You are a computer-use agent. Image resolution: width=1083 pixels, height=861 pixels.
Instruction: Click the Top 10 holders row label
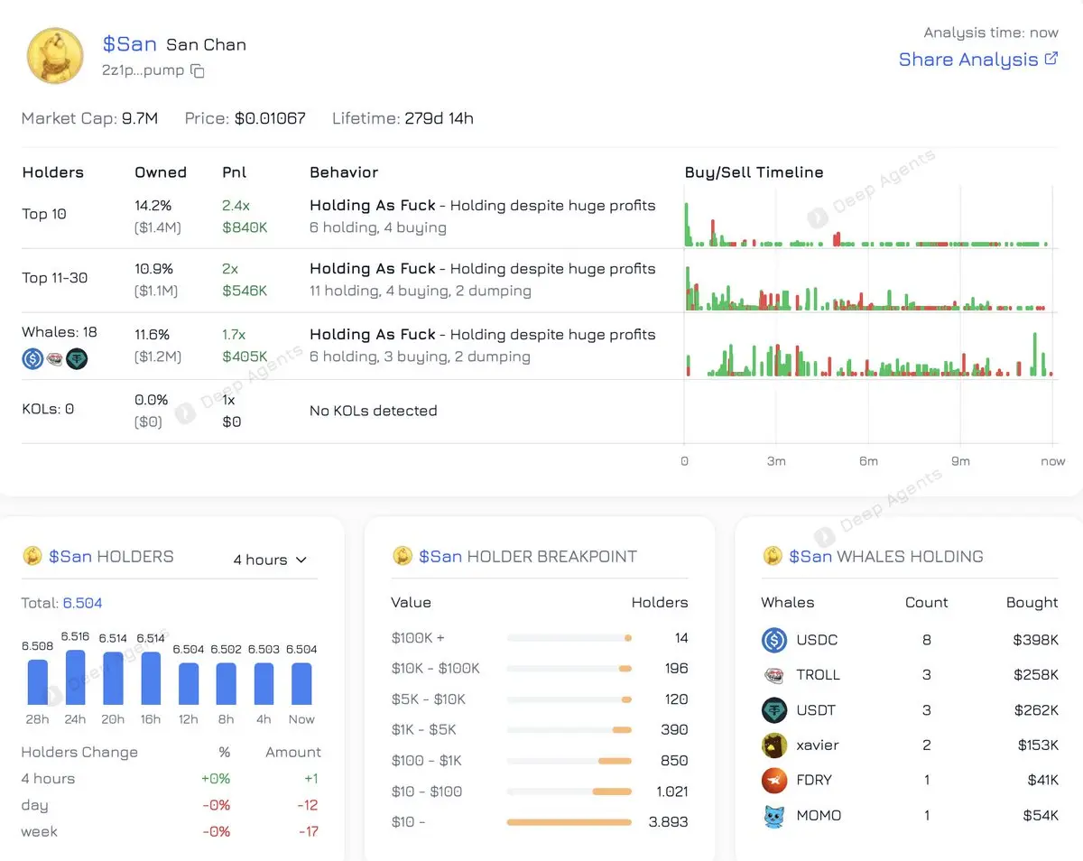tap(44, 214)
